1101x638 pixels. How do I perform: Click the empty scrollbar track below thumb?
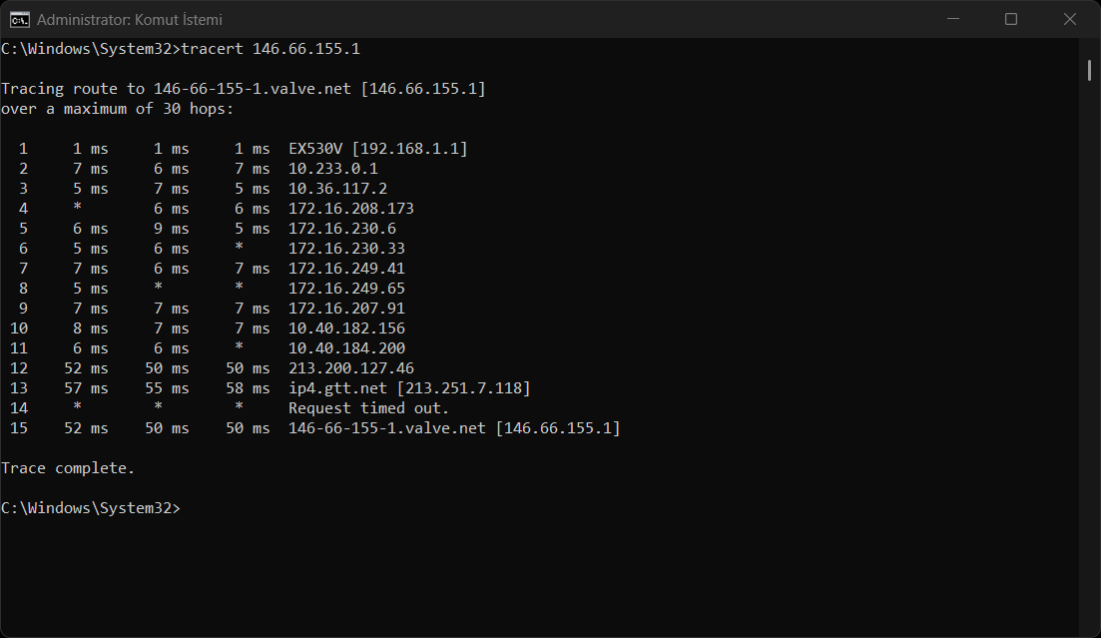1089,351
